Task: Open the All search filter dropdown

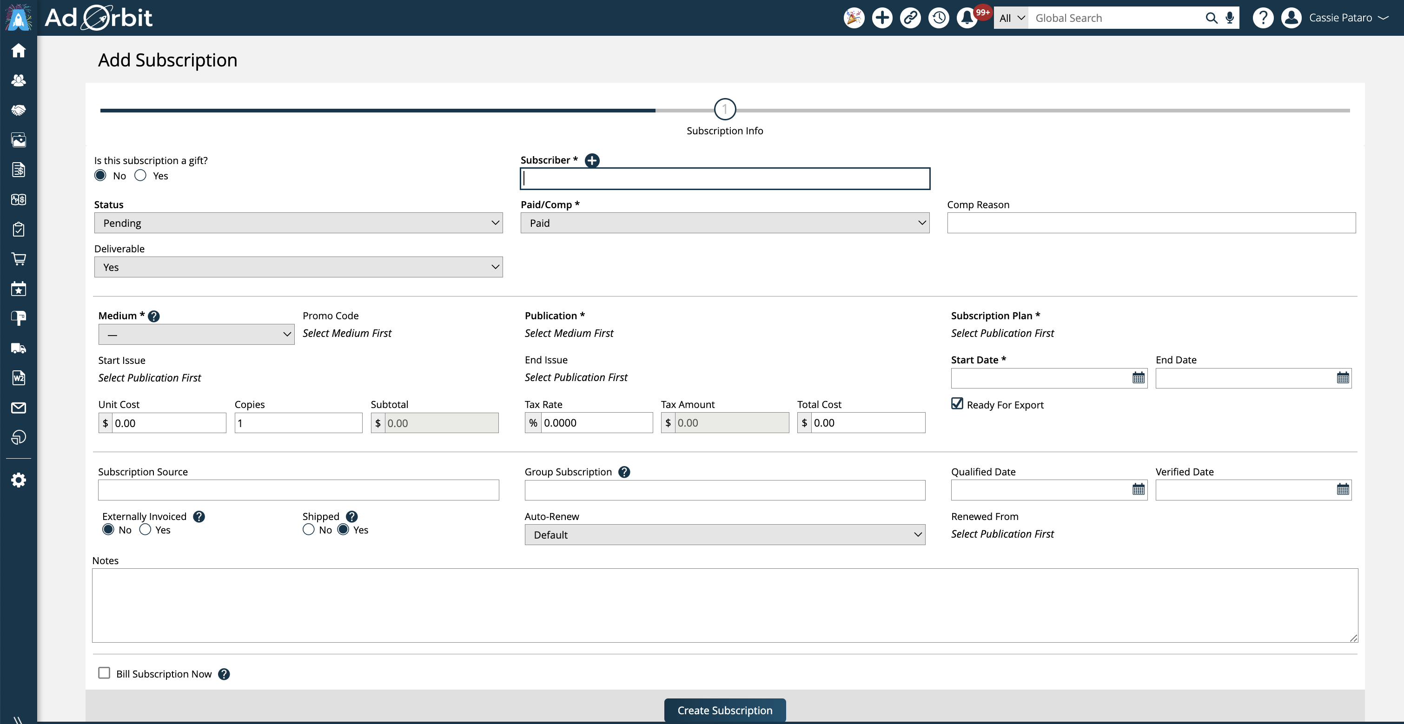Action: click(x=1012, y=18)
